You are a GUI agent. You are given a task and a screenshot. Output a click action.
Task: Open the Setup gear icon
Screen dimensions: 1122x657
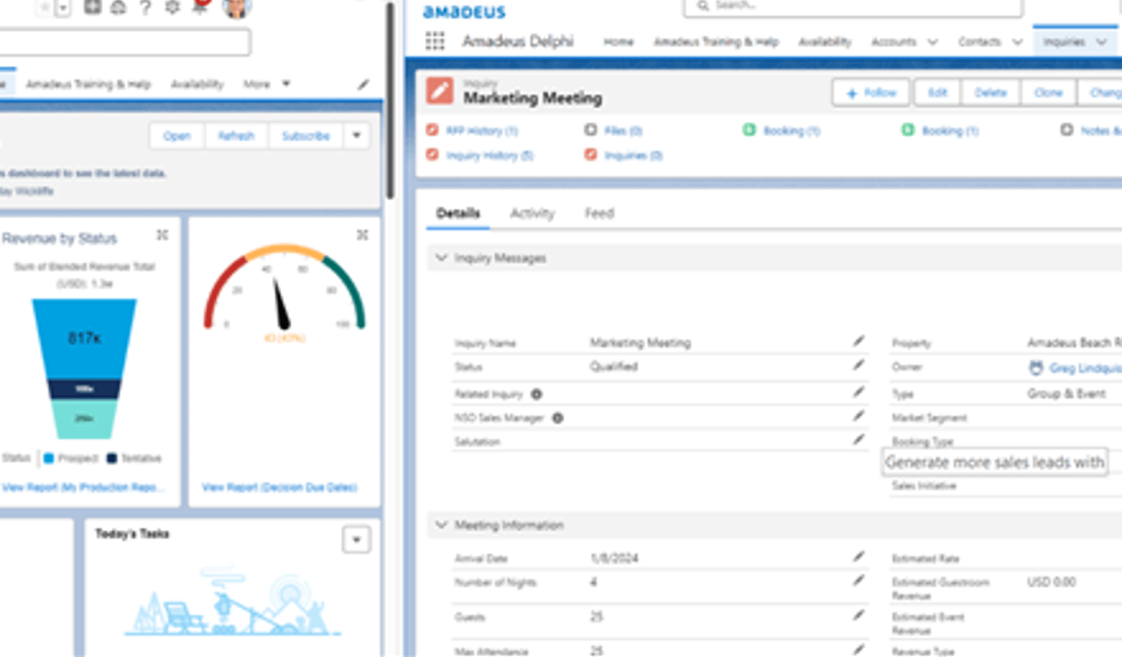tap(172, 7)
